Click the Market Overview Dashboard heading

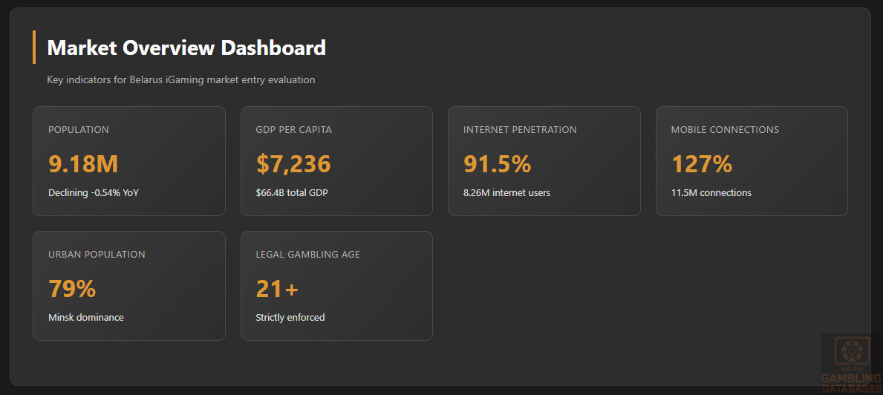(186, 48)
